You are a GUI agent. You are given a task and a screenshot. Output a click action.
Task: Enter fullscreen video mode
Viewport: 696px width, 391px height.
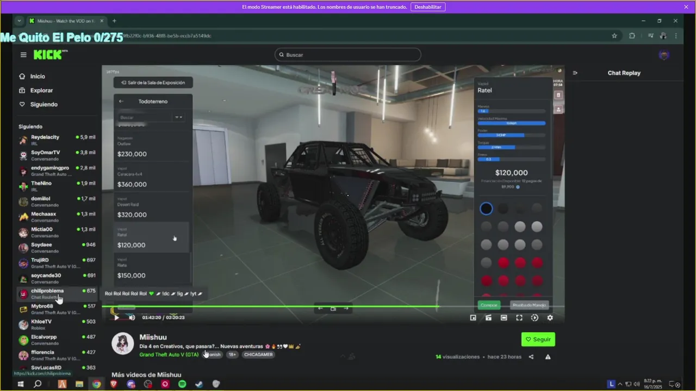coord(519,318)
